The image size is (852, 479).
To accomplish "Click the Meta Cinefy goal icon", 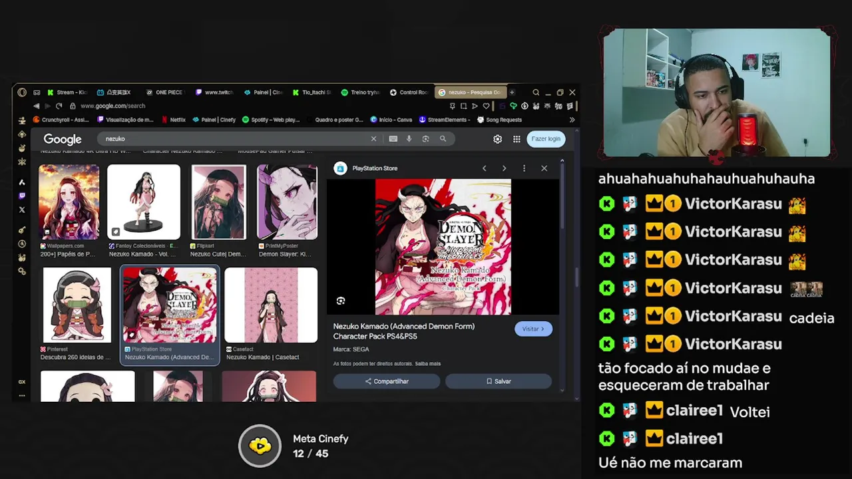I will [x=260, y=446].
